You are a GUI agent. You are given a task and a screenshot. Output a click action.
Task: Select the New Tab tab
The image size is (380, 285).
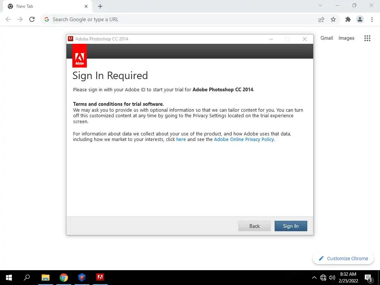47,6
